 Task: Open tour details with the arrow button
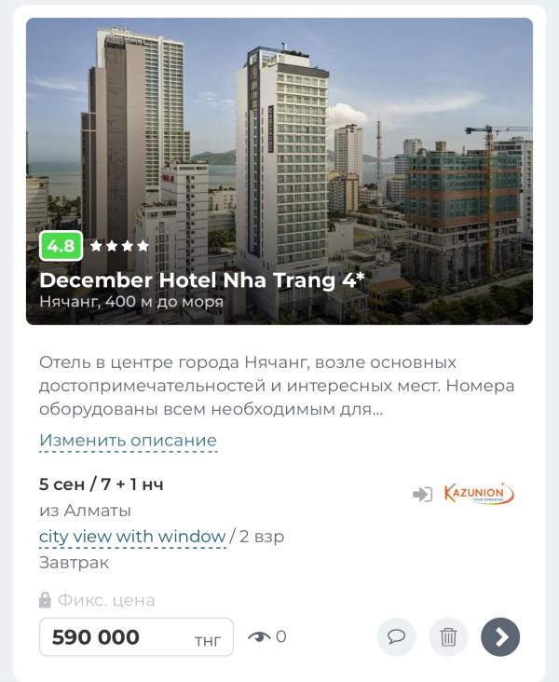pyautogui.click(x=500, y=636)
